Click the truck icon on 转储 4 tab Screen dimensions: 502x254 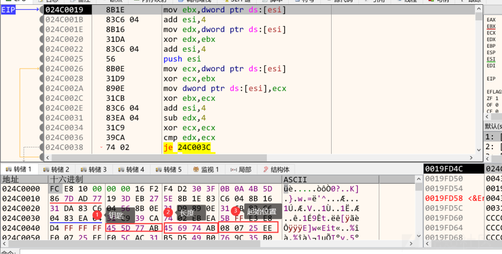pos(121,169)
